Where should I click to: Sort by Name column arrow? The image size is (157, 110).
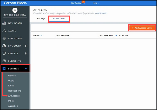[x=41, y=35]
